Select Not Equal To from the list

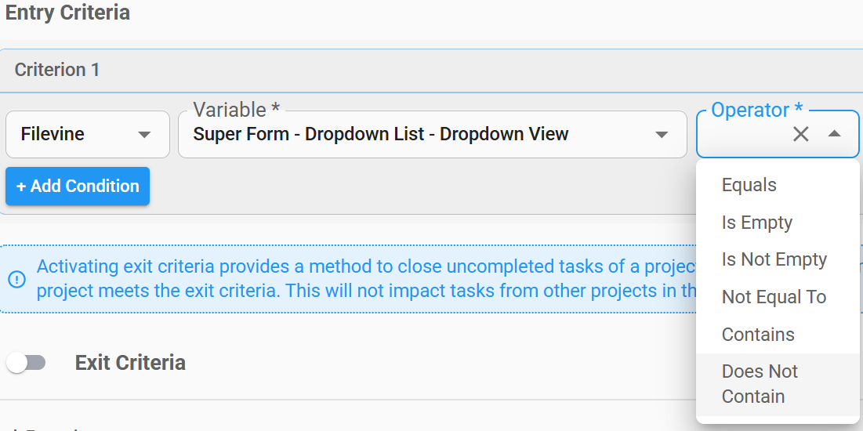774,297
